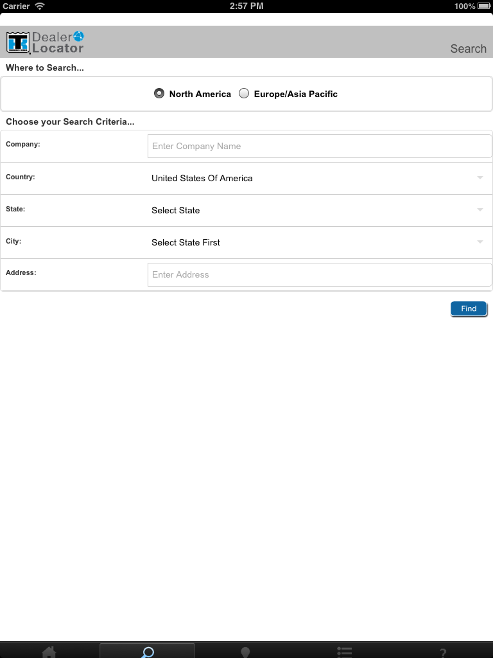Focus the Enter Company Name field
The width and height of the screenshot is (493, 658).
tap(320, 146)
